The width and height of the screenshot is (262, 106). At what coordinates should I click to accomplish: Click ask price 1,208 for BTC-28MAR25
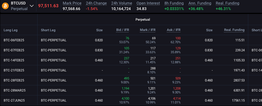click(x=177, y=88)
